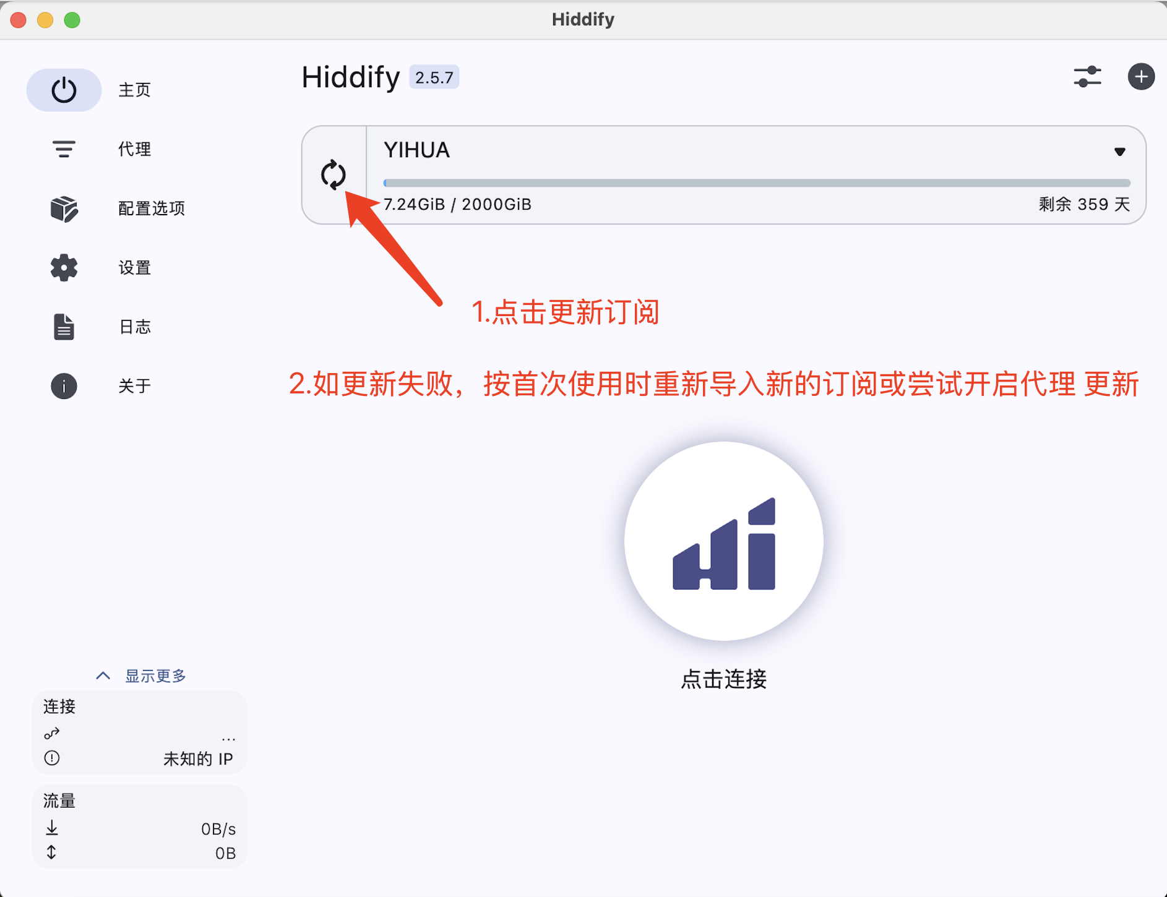
Task: Refresh the YIHUA subscription
Action: pyautogui.click(x=334, y=175)
